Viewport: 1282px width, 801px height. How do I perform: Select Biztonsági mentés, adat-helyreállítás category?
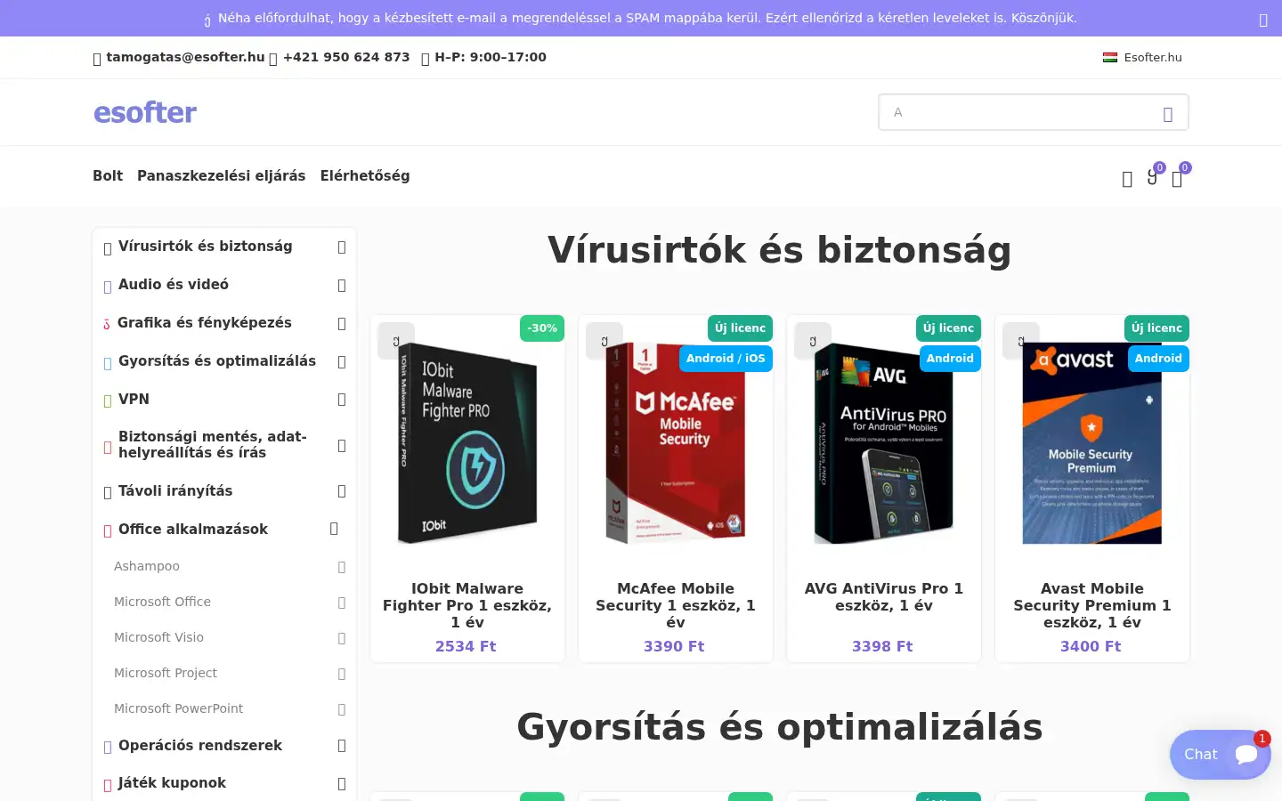(212, 444)
